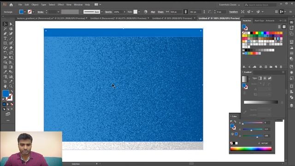Click the gradient slider bar in Gradient panel

pos(261,102)
